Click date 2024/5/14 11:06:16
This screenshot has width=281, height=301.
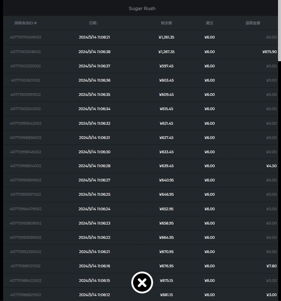click(94, 266)
